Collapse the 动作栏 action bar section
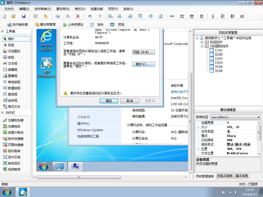 [3, 113]
